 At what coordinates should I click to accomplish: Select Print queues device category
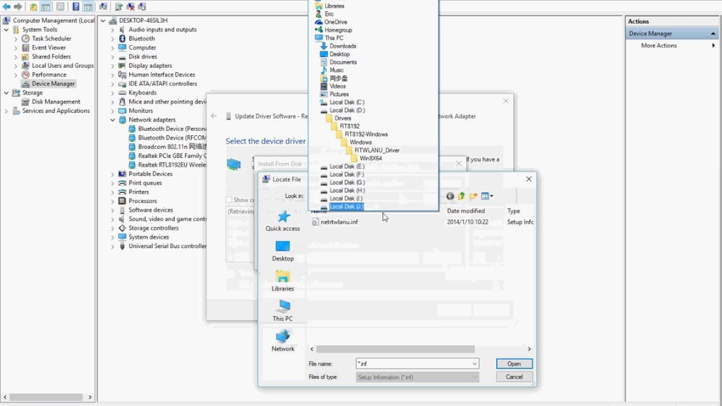coord(145,183)
